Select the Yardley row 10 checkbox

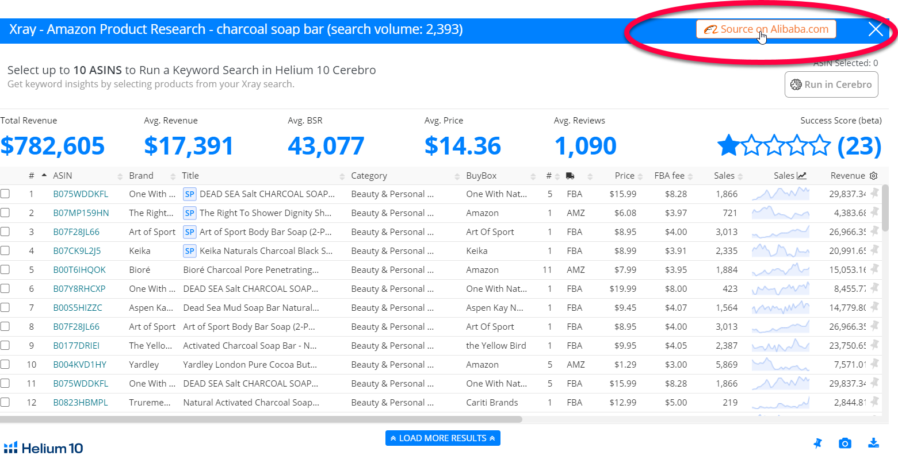pos(5,365)
